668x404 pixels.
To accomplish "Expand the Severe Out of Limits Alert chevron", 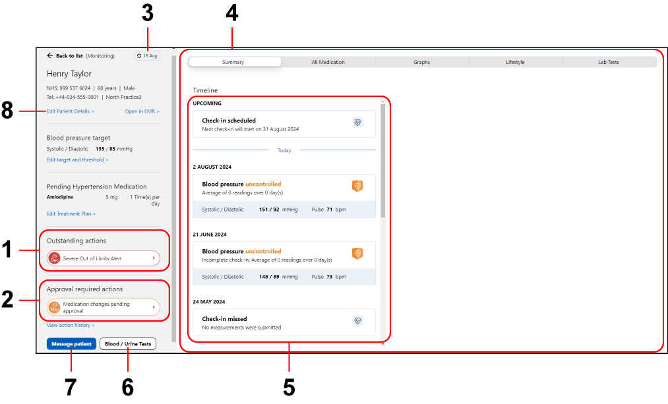I will [154, 258].
